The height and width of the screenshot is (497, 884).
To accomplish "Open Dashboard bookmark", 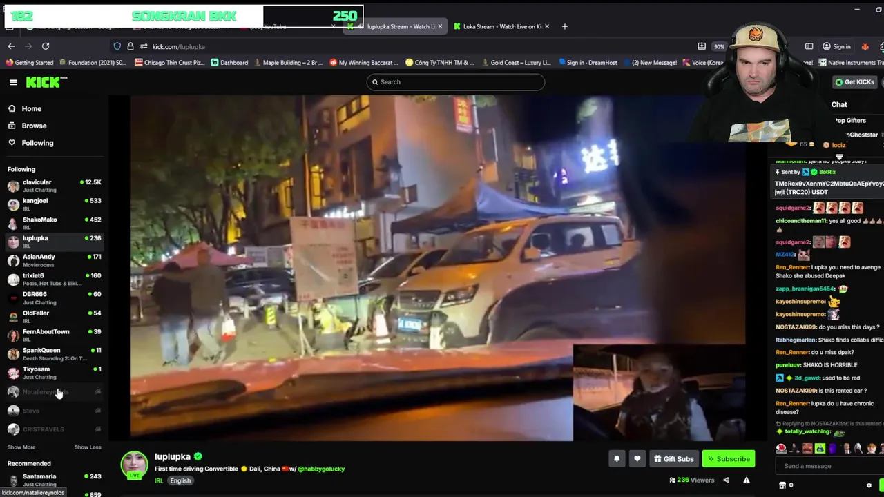I will (x=229, y=63).
